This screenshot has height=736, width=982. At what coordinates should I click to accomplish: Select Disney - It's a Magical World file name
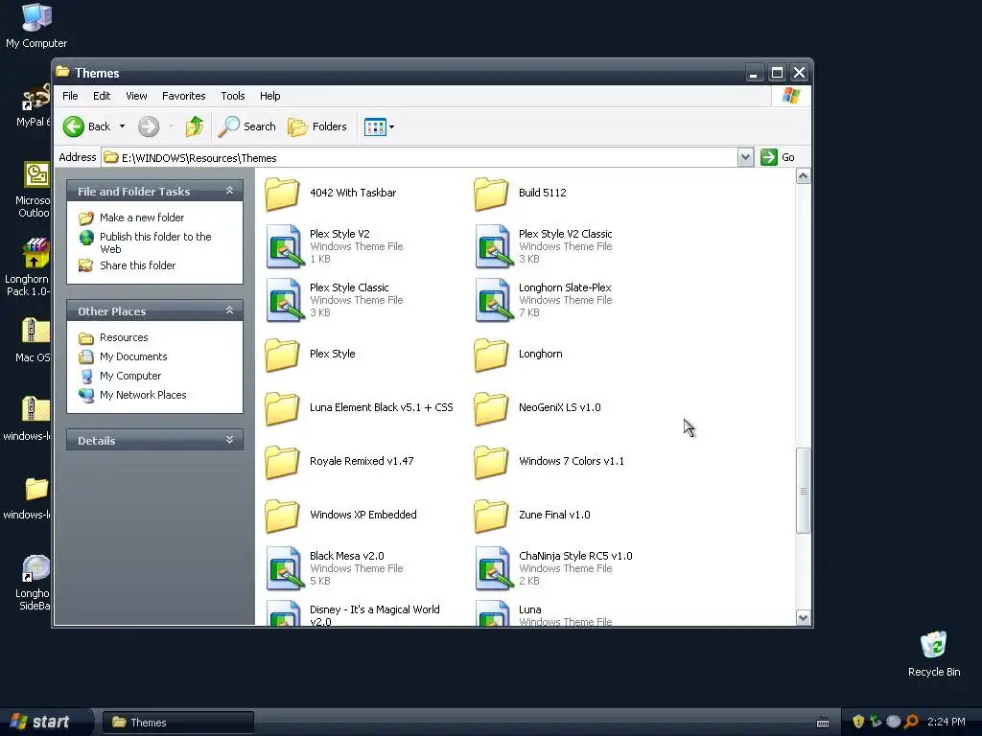point(375,615)
